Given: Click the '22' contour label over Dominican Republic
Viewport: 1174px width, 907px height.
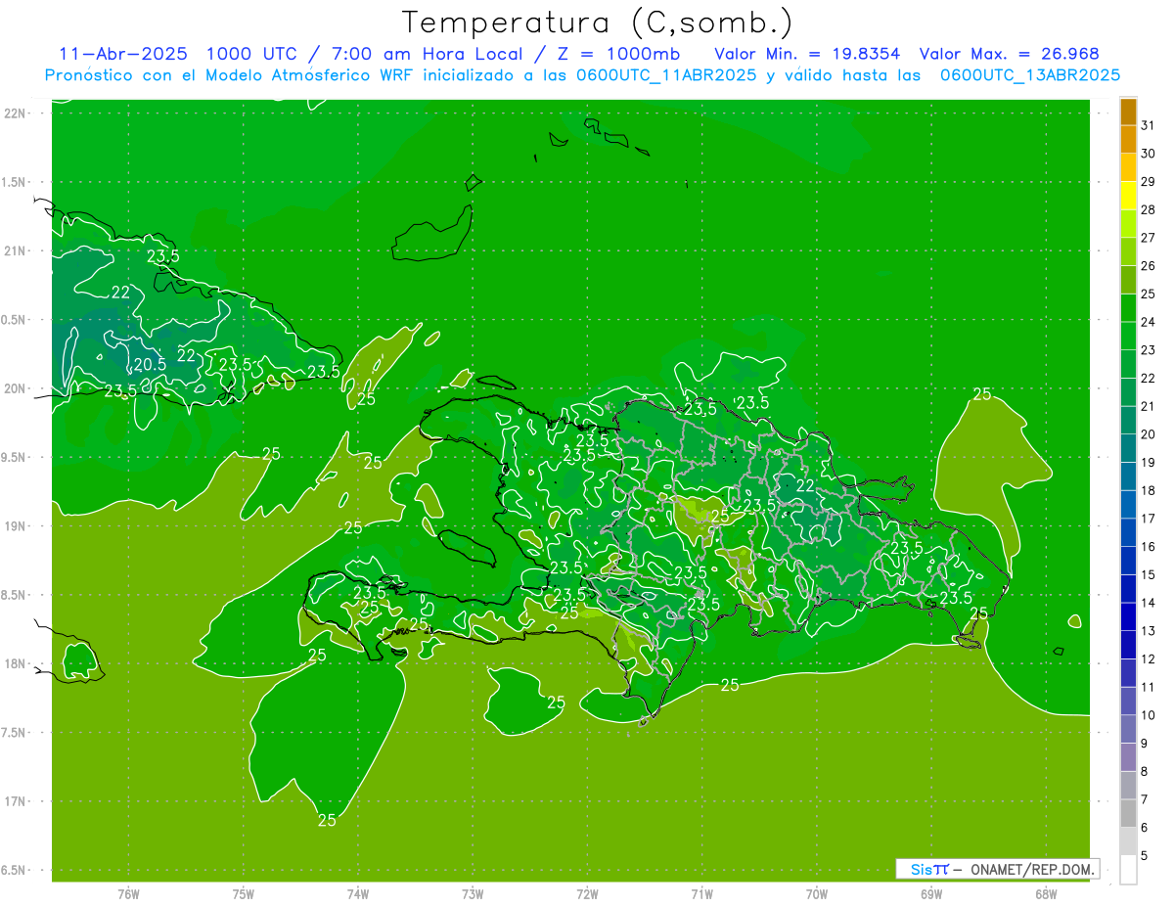Looking at the screenshot, I should click(806, 486).
